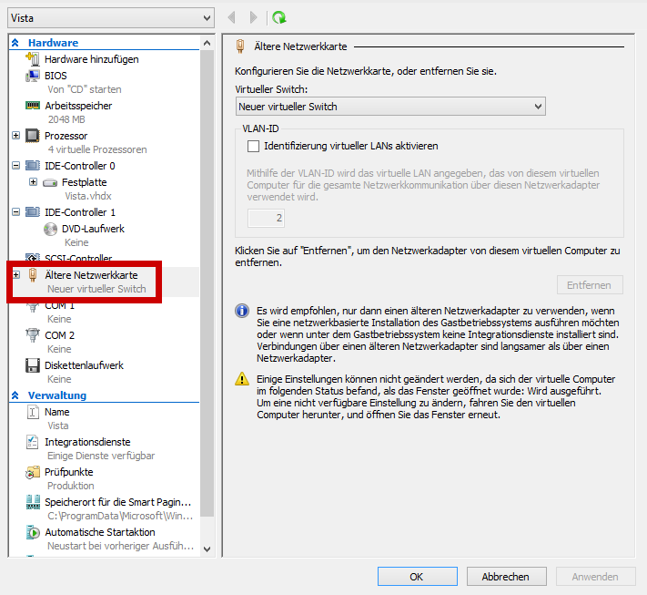Click the Ältere Netzwerkkarte icon in tree

33,275
